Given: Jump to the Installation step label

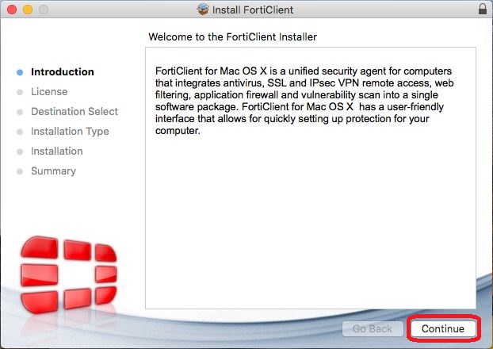Looking at the screenshot, I should point(56,151).
